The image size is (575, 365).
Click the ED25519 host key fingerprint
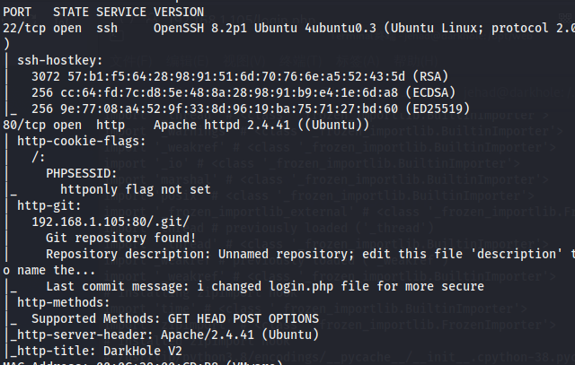coord(181,109)
